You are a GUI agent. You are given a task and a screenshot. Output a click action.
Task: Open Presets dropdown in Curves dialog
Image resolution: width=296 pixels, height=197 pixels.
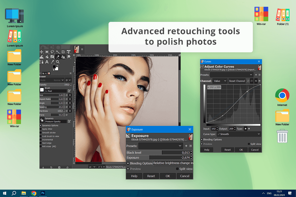pyautogui.click(x=232, y=75)
